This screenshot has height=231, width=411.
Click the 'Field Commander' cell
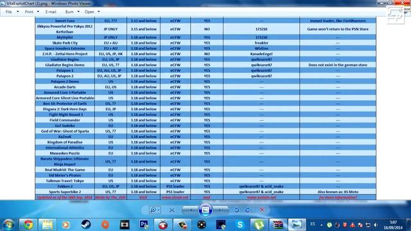pos(65,120)
